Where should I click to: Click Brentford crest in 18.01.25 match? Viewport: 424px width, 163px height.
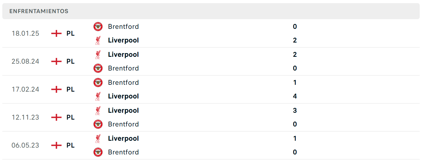pyautogui.click(x=98, y=27)
